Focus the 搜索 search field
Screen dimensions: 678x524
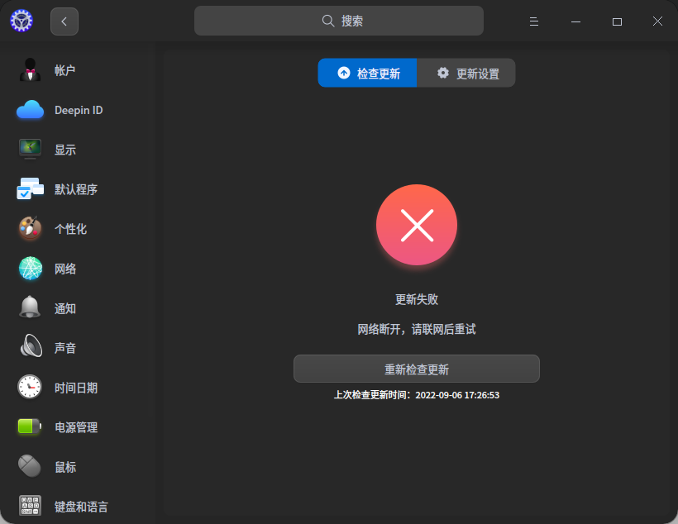pos(338,21)
